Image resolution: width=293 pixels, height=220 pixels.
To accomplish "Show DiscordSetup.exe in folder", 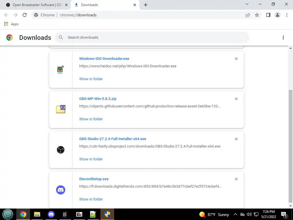I will coord(91,199).
